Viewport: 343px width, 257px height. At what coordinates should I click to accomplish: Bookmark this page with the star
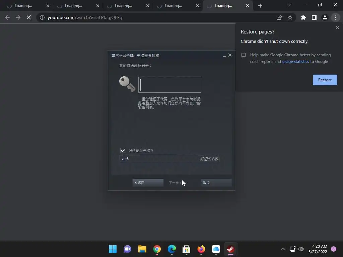[290, 17]
